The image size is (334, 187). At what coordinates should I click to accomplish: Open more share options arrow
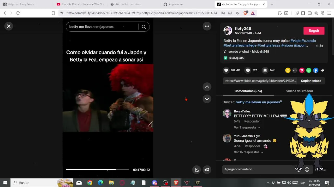point(323,70)
